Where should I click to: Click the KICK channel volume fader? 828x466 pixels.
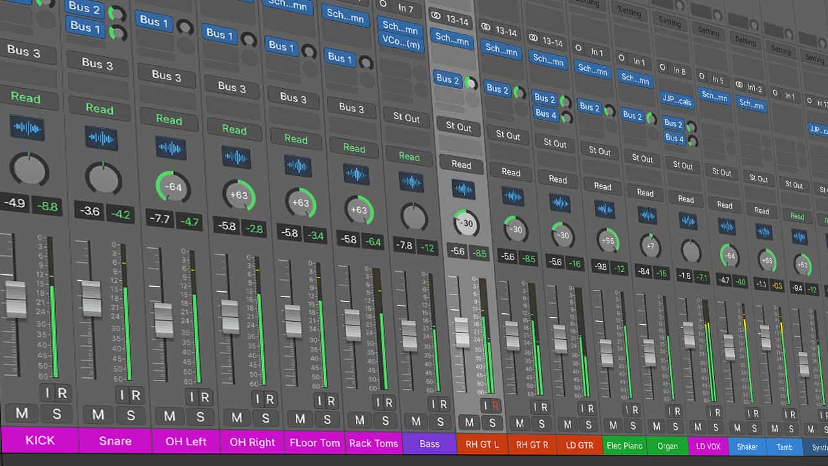15,298
